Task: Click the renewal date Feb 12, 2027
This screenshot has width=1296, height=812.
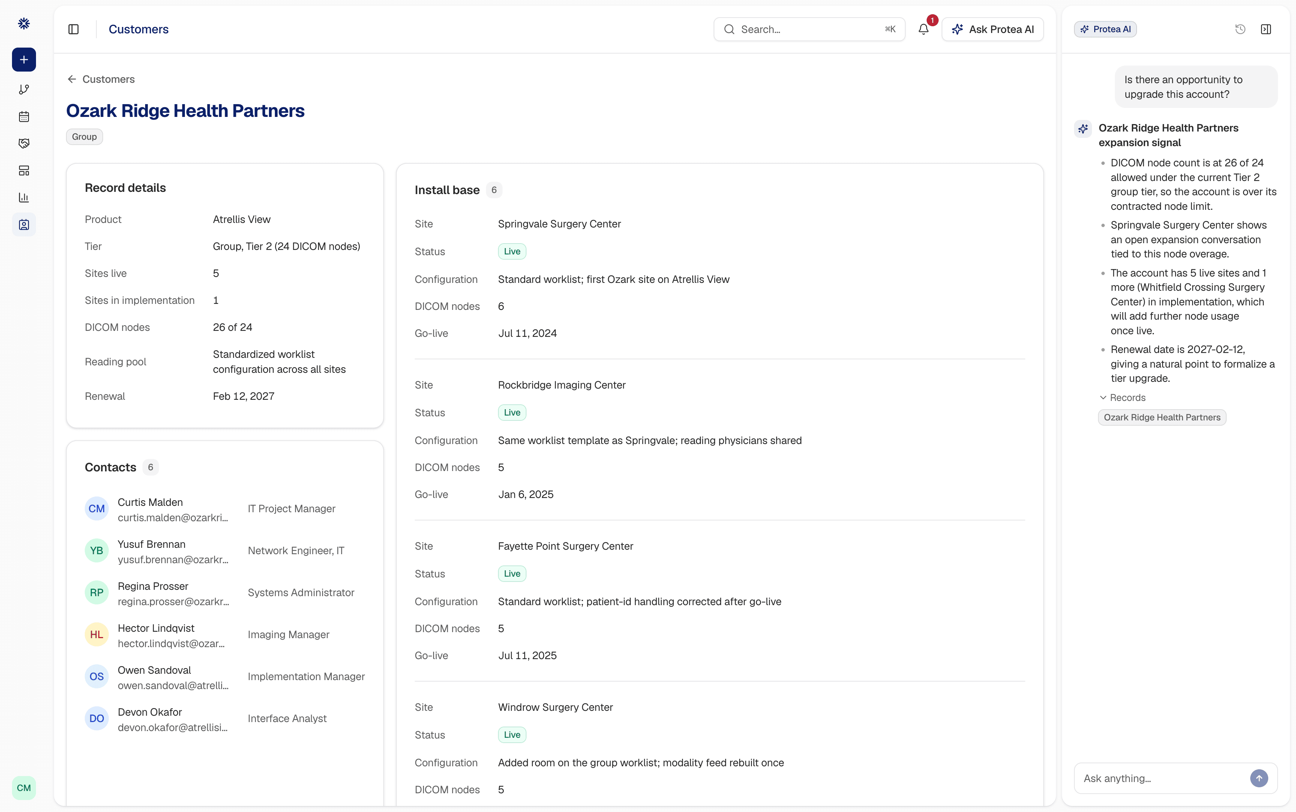Action: pos(243,396)
